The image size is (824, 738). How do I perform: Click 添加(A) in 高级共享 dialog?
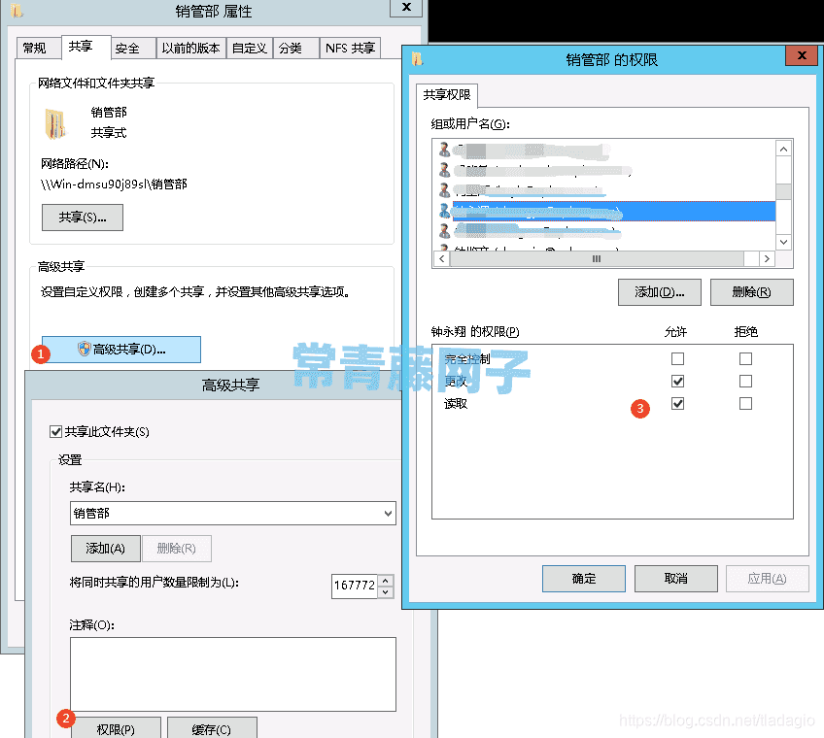point(106,549)
